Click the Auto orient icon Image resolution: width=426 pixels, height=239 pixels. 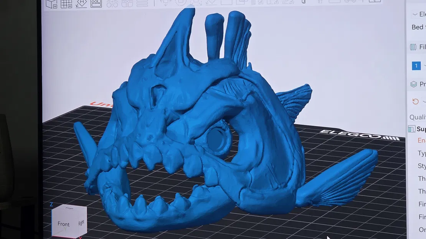pos(81,3)
